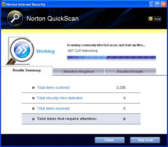Viewport: 168px width, 147px height.
Task: Click chevron beside Total items scanned
Action: point(33,88)
